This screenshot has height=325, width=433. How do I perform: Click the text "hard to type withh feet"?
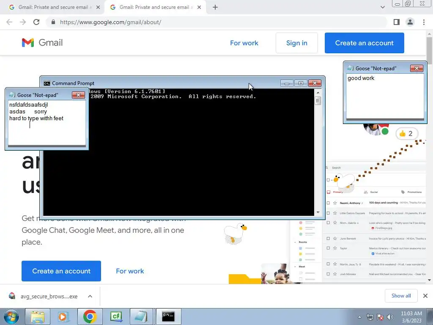tap(36, 118)
